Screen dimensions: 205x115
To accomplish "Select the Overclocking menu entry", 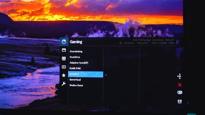I will (x=76, y=51).
